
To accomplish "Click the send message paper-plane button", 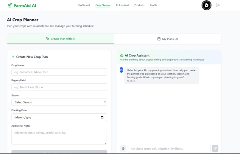I will 215,149.
